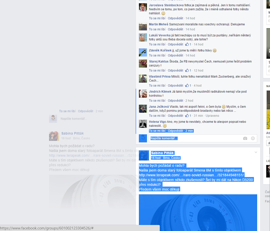Viewport: 270px width, 231px height.
Task: Like Jana Ježková's comment
Action: tap(157, 116)
